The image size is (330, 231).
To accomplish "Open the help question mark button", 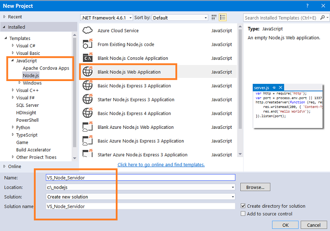I will coord(308,6).
